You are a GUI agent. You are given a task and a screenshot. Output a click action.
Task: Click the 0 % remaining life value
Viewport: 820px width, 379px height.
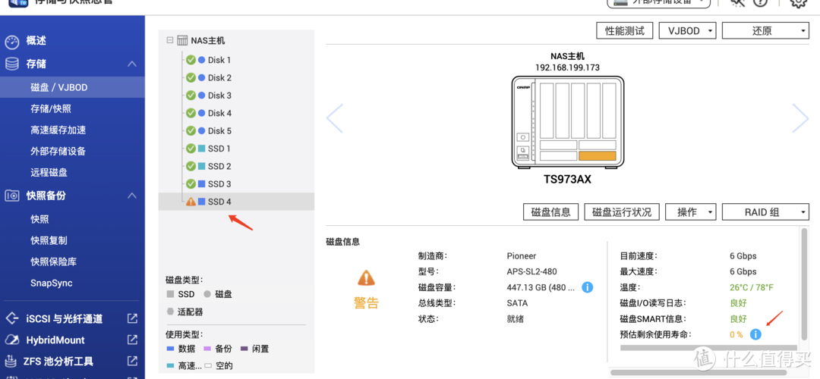tap(736, 334)
